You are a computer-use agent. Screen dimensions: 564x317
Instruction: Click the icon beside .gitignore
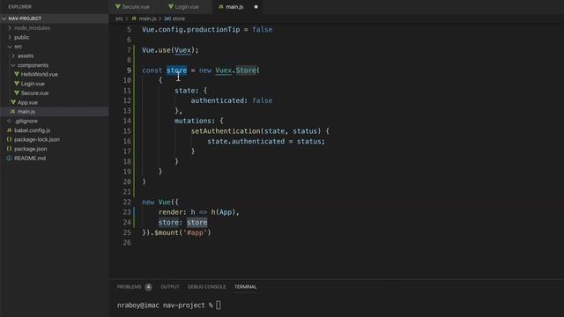[10, 122]
